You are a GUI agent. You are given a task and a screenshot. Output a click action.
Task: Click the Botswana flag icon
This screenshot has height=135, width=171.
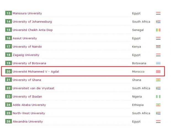[158, 63]
